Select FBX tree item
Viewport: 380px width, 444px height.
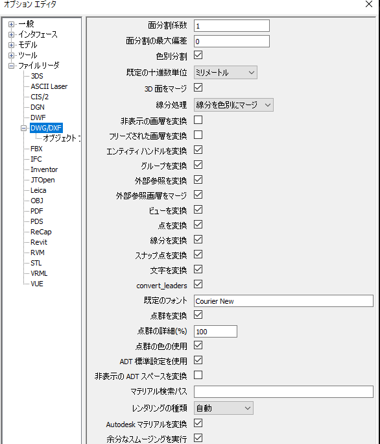(x=36, y=149)
